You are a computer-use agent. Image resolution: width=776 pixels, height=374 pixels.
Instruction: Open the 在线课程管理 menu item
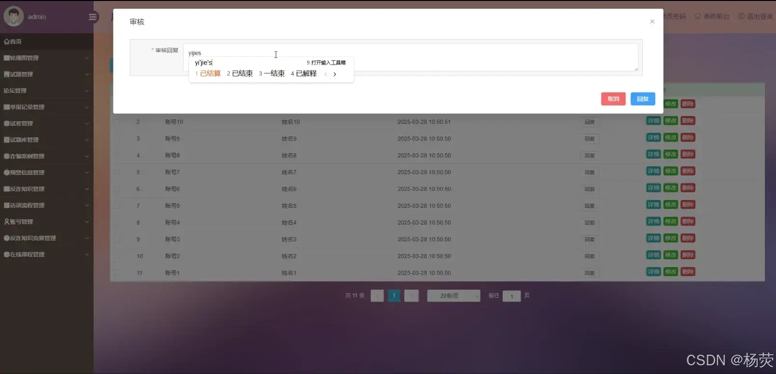point(46,254)
